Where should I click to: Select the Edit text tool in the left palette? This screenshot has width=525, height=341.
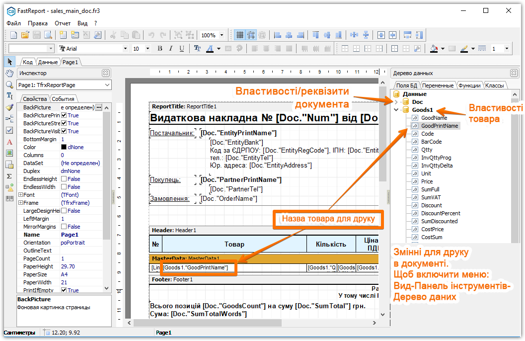coord(9,96)
